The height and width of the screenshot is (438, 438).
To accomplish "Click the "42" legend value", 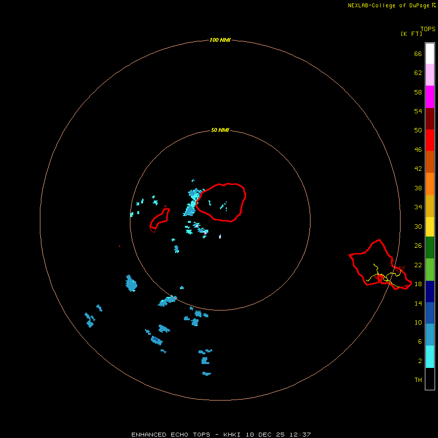I will click(418, 169).
